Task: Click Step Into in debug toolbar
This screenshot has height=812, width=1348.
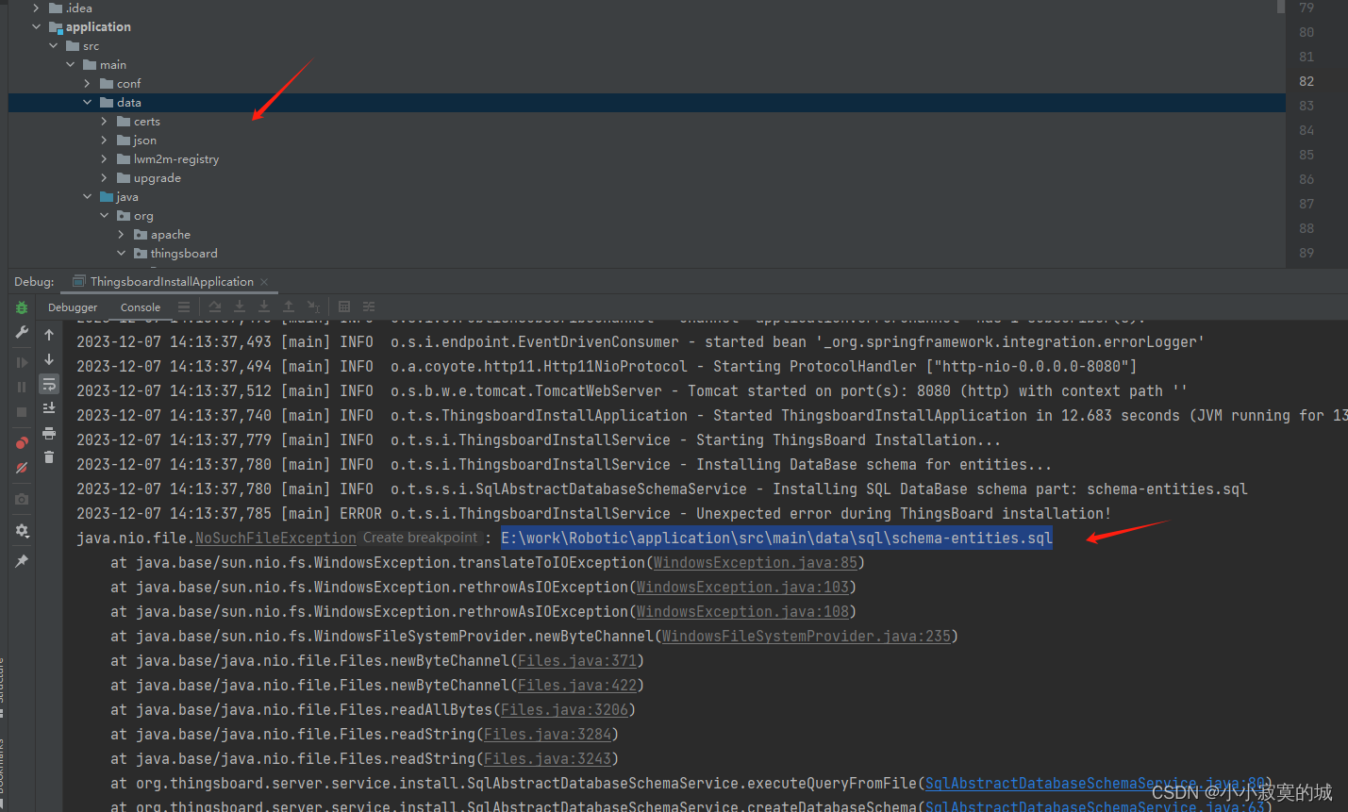Action: (240, 307)
